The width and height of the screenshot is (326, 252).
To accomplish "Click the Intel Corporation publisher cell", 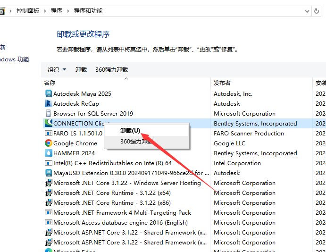I will point(237,163).
